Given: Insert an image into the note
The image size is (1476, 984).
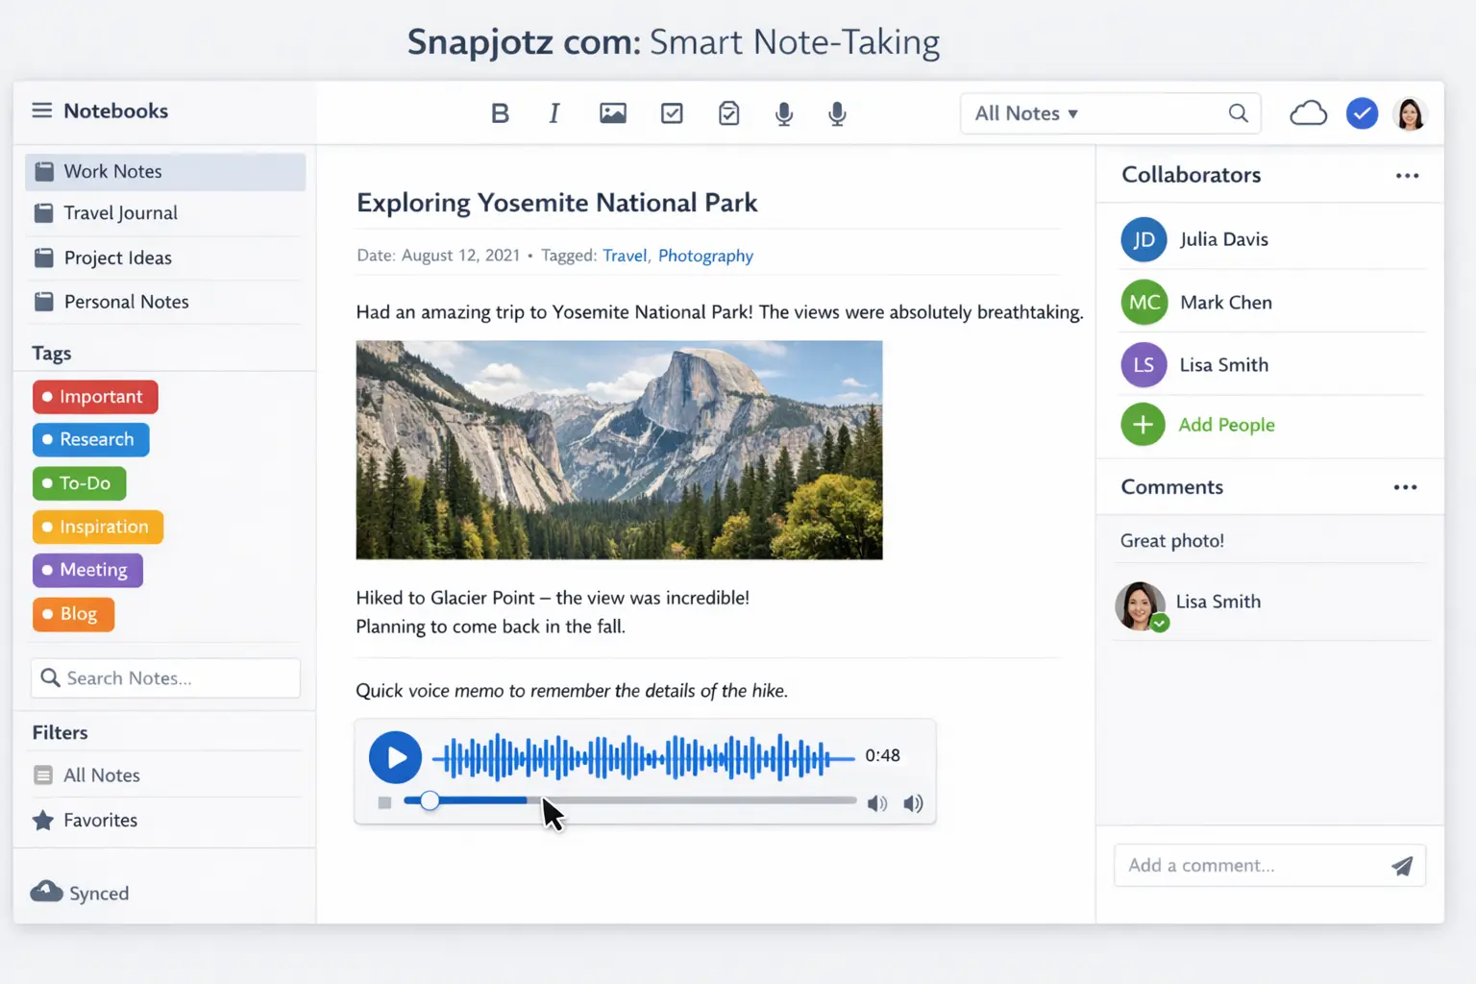Looking at the screenshot, I should (x=612, y=112).
